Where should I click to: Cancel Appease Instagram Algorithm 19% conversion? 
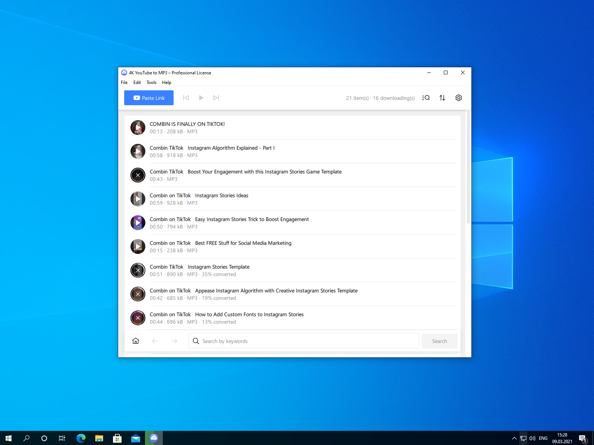(x=138, y=294)
